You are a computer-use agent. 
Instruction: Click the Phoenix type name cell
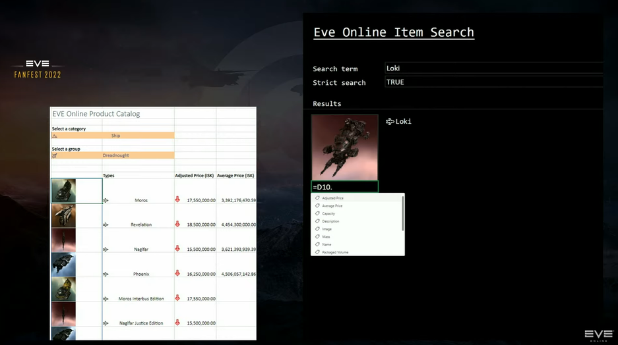[141, 274]
